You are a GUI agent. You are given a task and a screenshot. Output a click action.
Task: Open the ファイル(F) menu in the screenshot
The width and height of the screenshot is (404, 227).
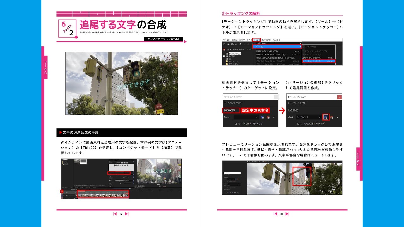tap(226, 40)
